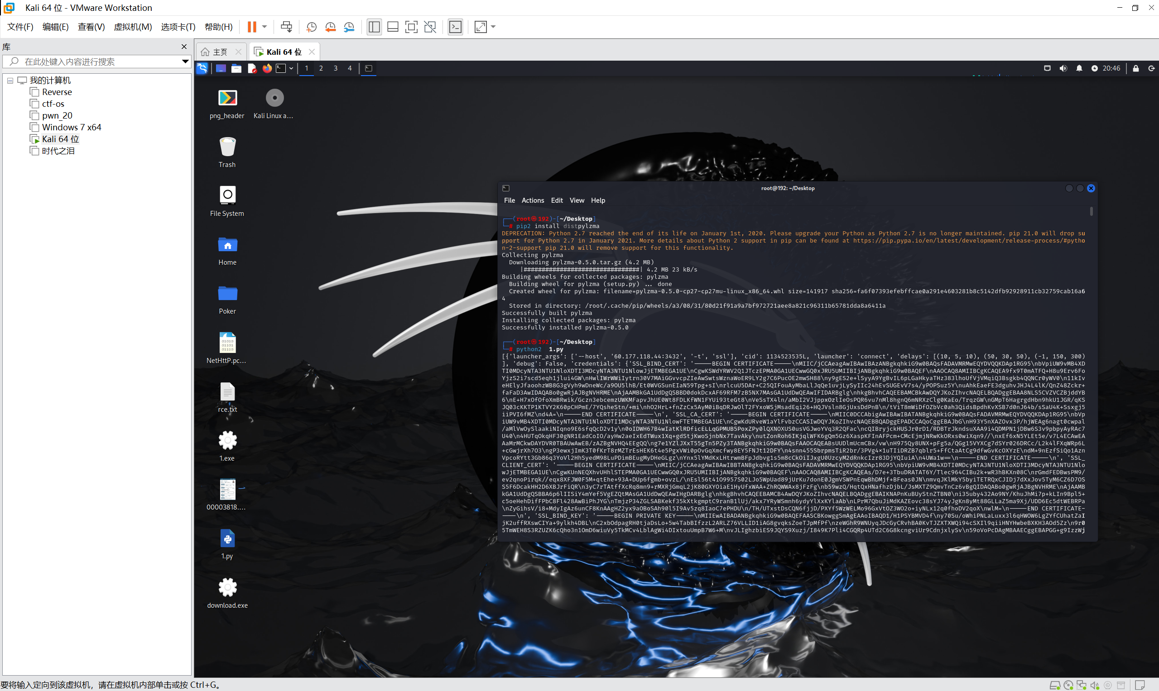The width and height of the screenshot is (1159, 691).
Task: Toggle the thumbnail bar view icon
Action: pos(393,27)
